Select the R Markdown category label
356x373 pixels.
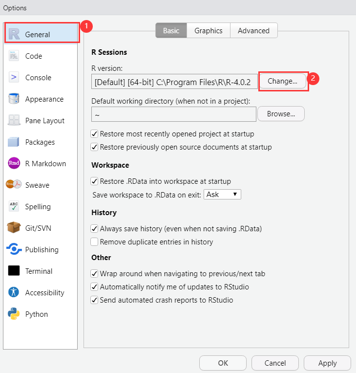pyautogui.click(x=45, y=164)
